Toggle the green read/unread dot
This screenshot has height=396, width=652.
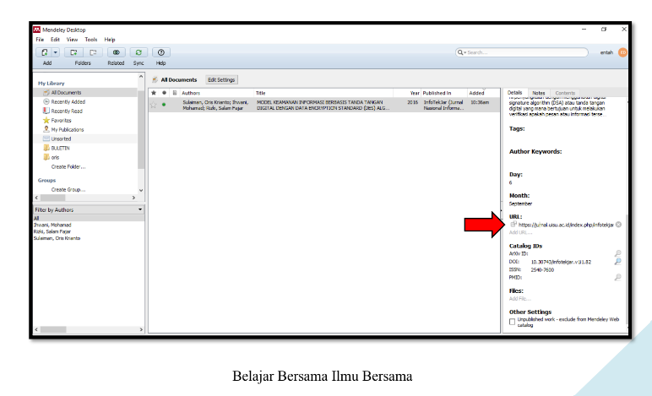163,104
